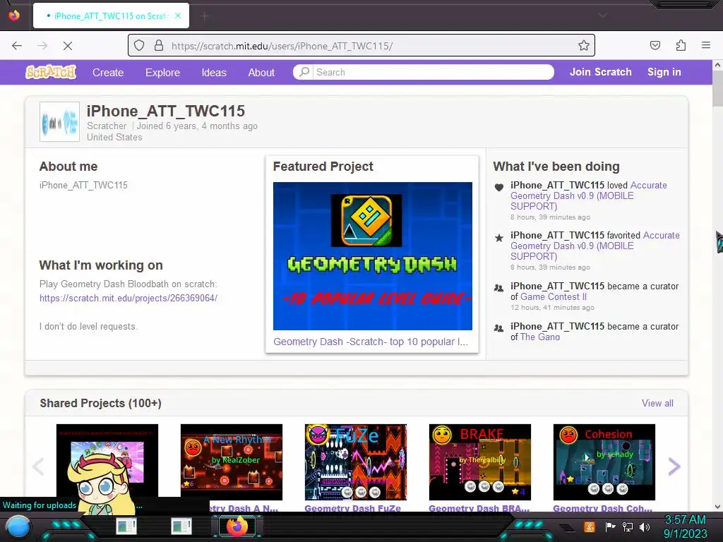Image resolution: width=723 pixels, height=542 pixels.
Task: Click the volume speaker icon
Action: 645,526
